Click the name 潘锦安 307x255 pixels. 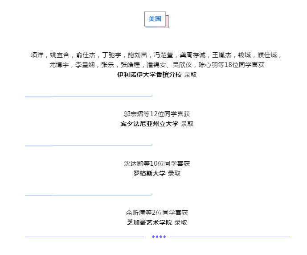coord(156,65)
